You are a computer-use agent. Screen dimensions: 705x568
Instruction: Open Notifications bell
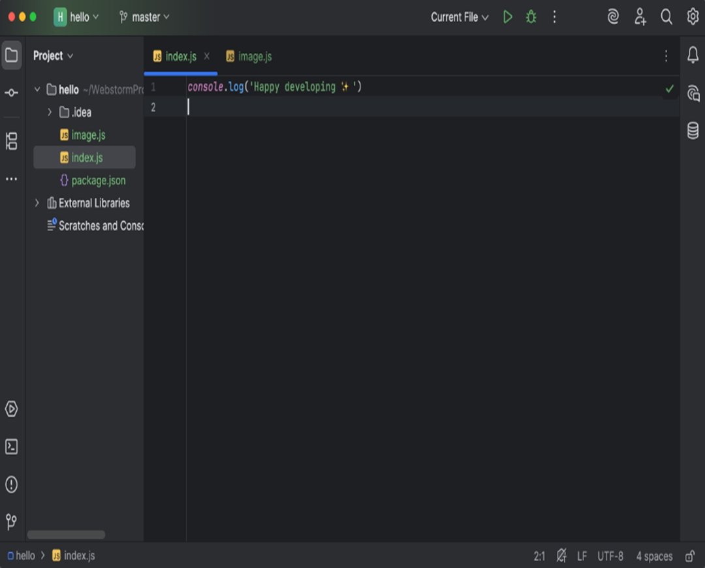pos(693,55)
